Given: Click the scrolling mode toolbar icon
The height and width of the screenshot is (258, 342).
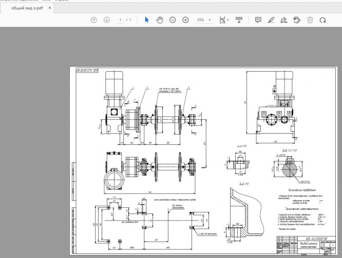Looking at the screenshot, I should 239,20.
